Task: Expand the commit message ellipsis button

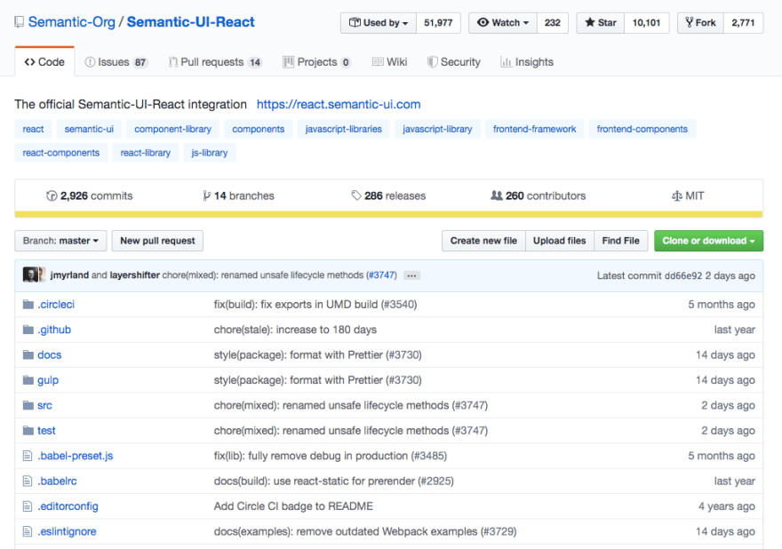Action: (411, 275)
